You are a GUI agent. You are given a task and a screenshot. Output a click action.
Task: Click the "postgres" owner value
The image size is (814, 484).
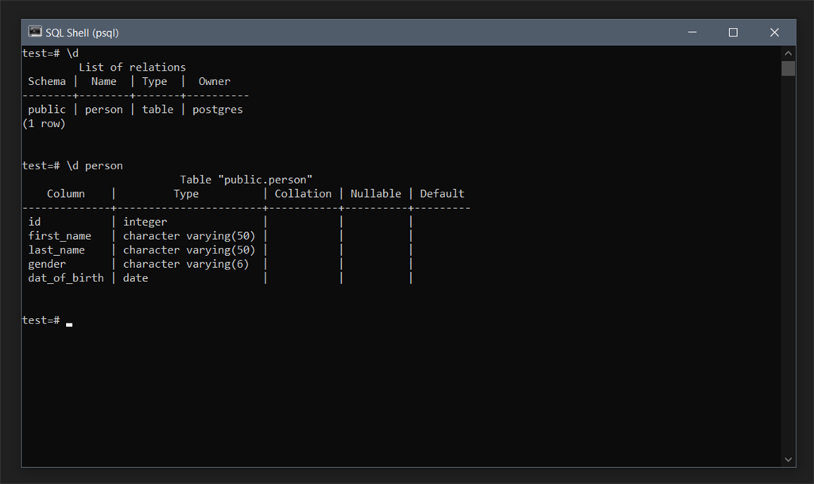tap(217, 110)
